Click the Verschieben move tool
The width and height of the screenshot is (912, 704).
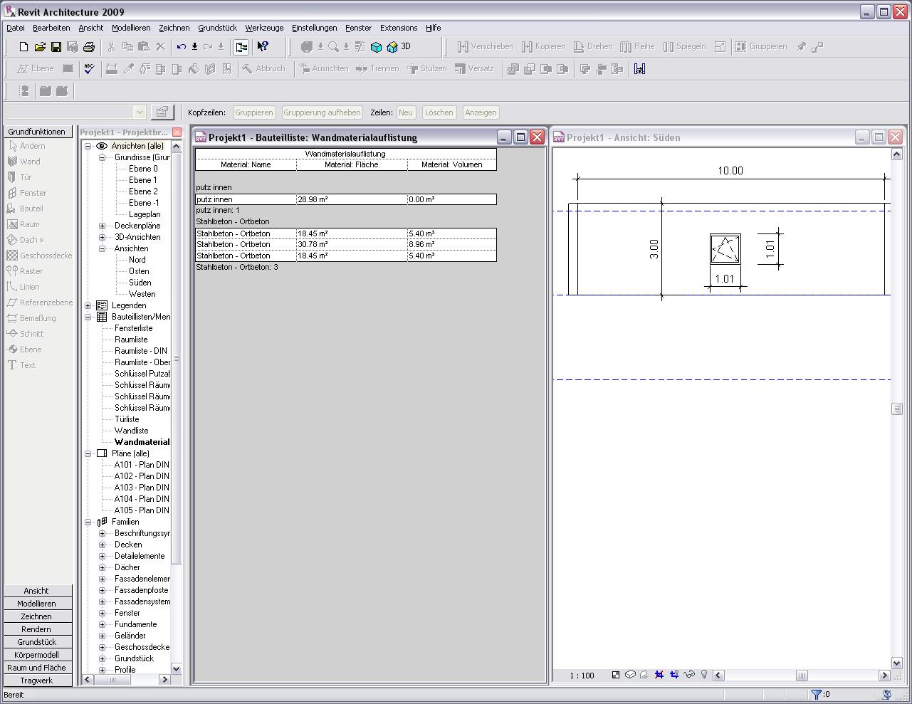pos(485,47)
